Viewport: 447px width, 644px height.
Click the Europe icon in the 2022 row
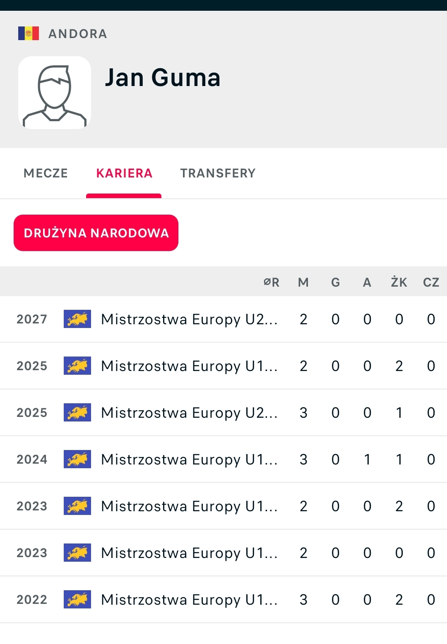[77, 600]
